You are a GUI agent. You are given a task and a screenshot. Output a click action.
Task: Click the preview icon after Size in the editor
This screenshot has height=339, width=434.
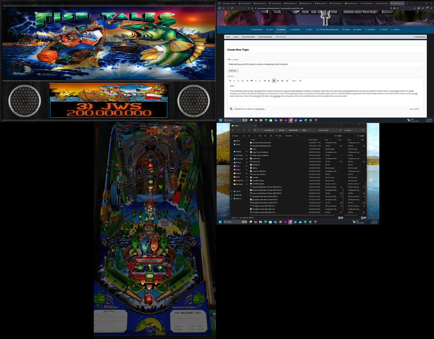[x=300, y=81]
